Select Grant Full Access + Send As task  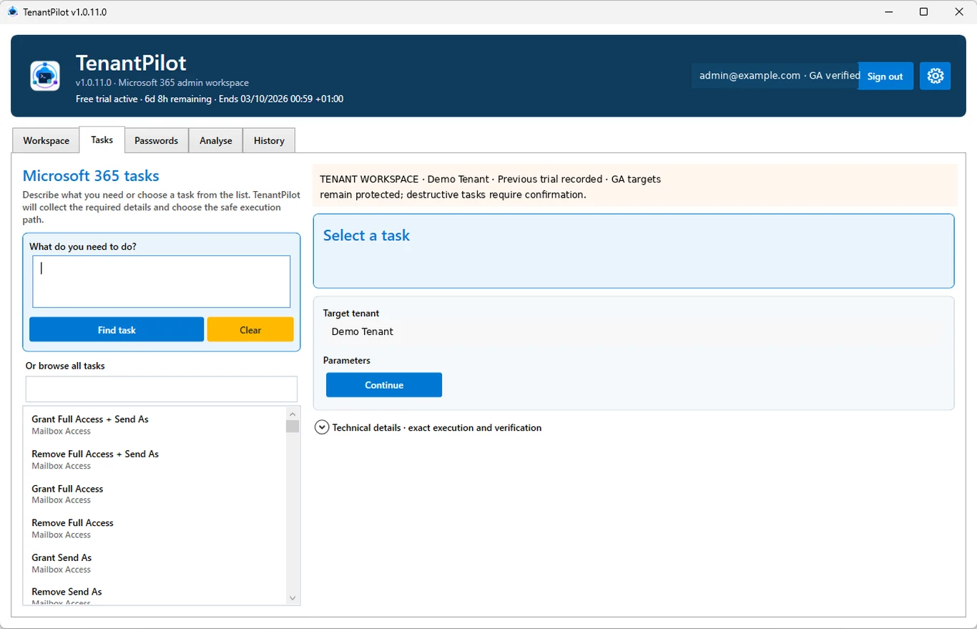coord(154,424)
